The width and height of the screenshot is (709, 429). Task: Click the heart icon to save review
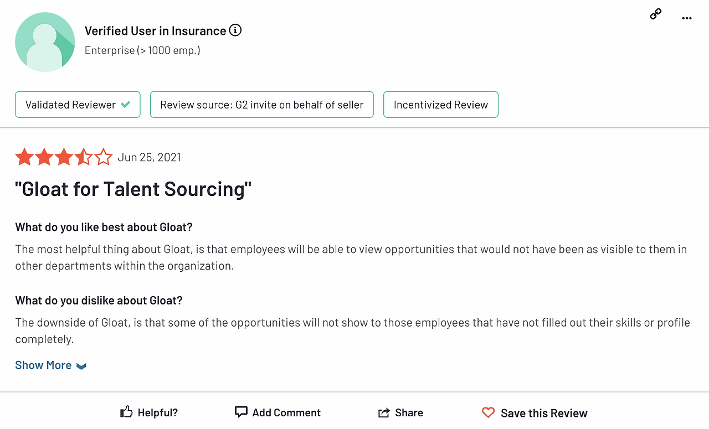(x=488, y=412)
